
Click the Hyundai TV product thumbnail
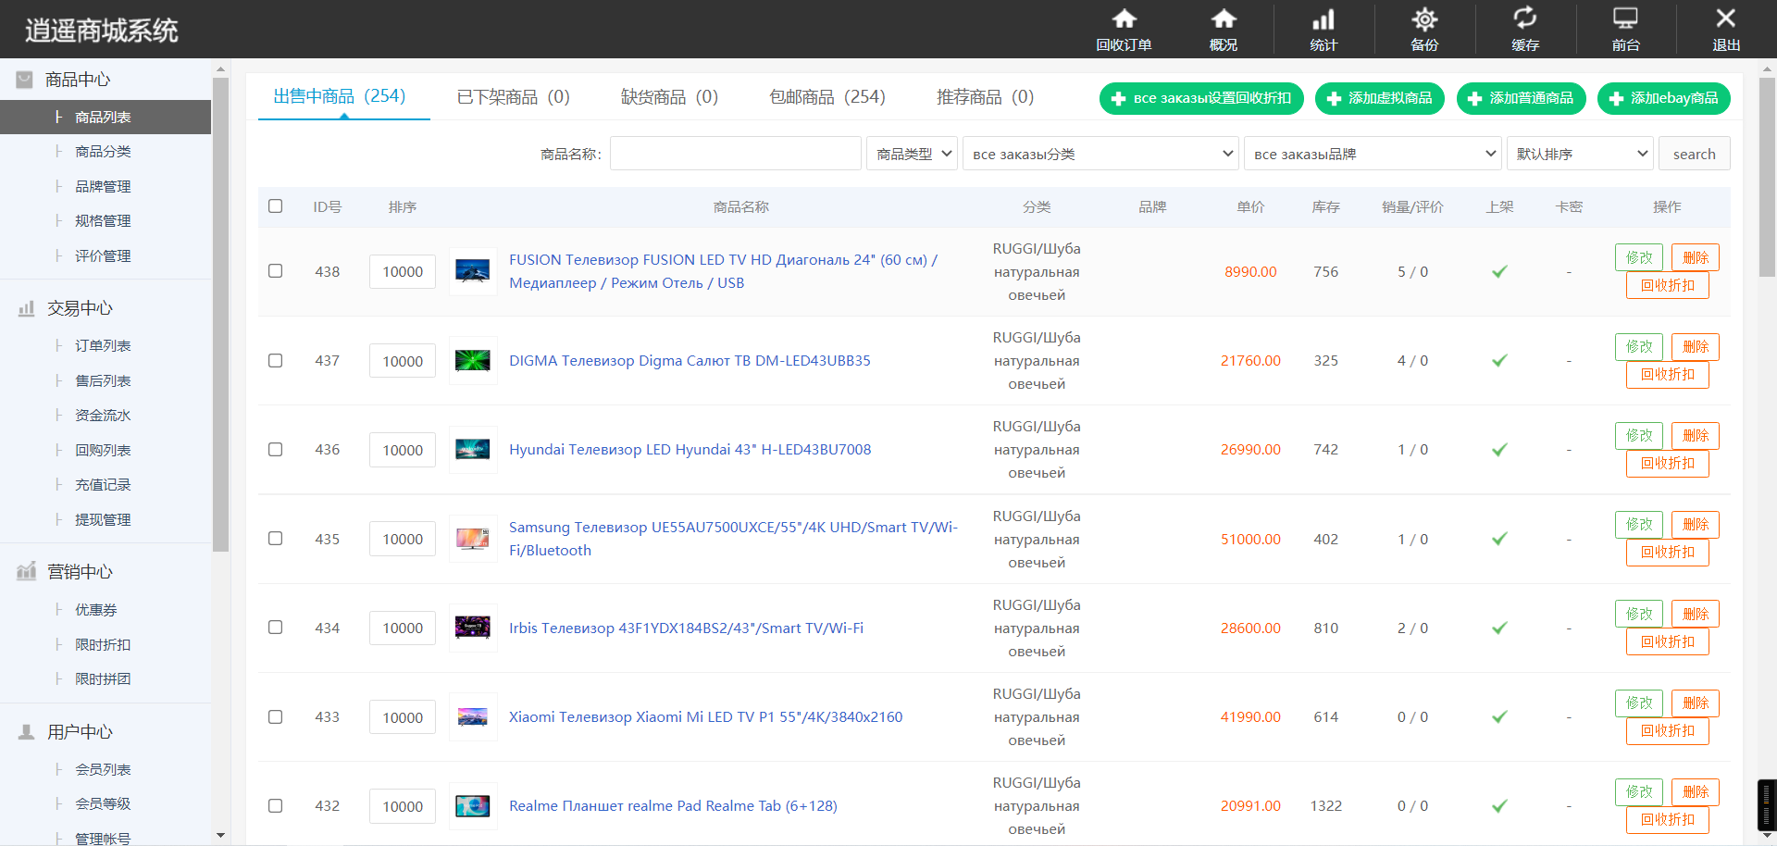[473, 449]
